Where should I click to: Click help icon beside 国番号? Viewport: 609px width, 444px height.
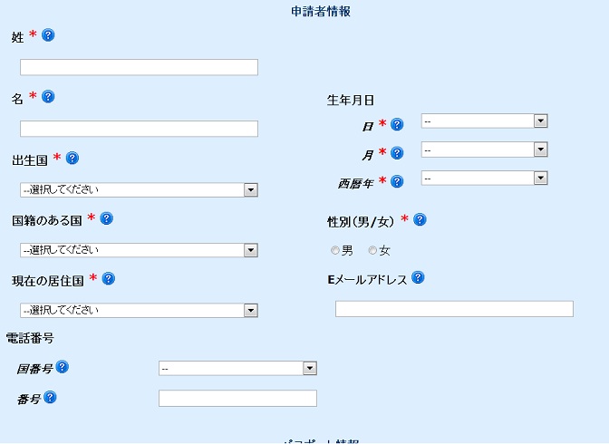[x=63, y=367]
